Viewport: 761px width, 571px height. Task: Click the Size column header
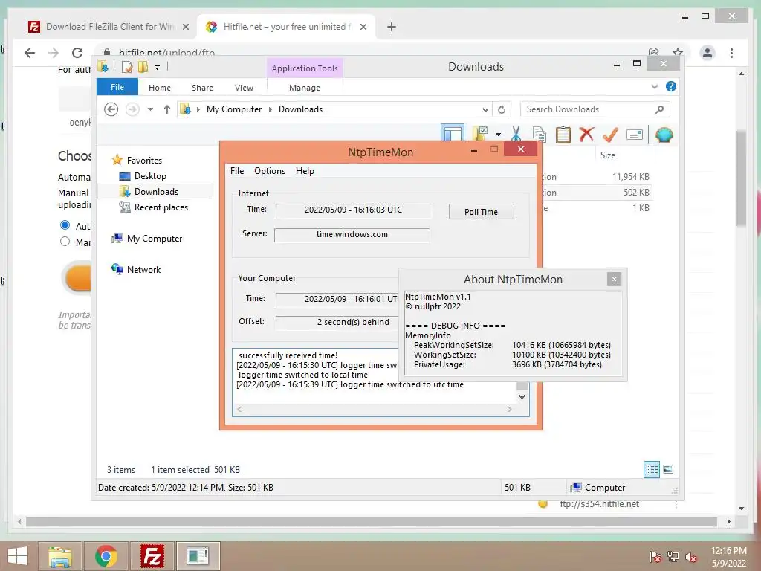(624, 155)
